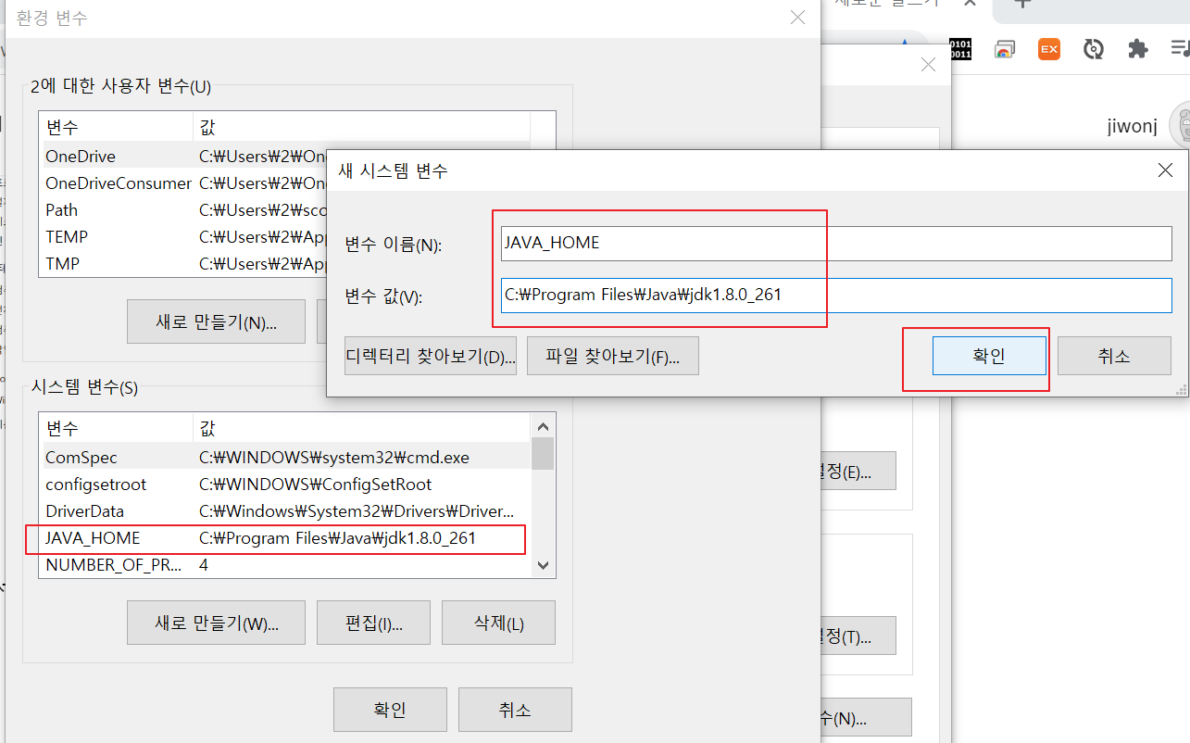Viewport: 1190px width, 743px height.
Task: Click the scroll up arrow in 시스템 변수 list
Action: [544, 426]
